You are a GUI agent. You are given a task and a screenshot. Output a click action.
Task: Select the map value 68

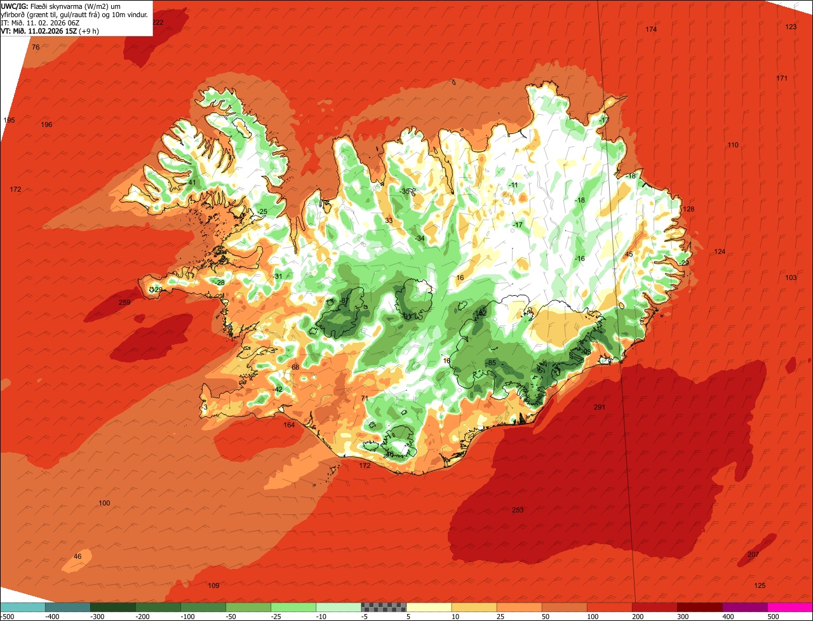click(x=295, y=367)
